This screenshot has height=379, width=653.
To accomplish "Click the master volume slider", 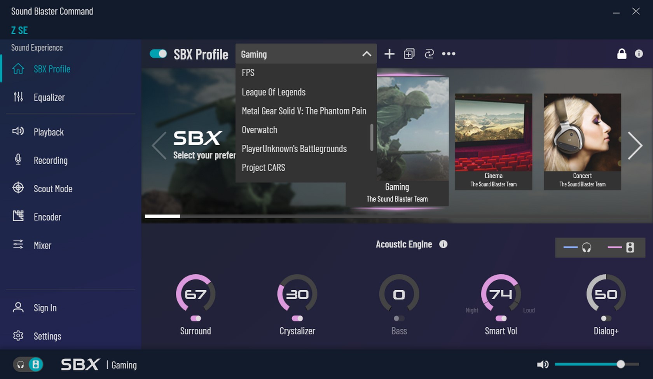I will [x=597, y=364].
